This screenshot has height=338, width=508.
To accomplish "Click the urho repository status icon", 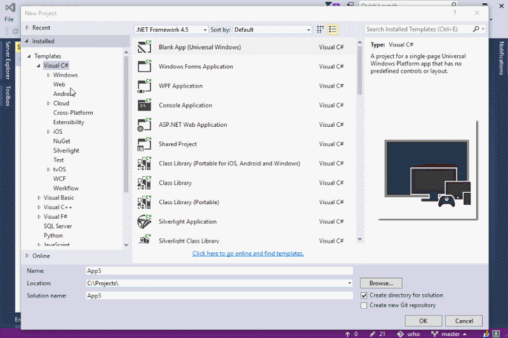I will tap(401, 334).
